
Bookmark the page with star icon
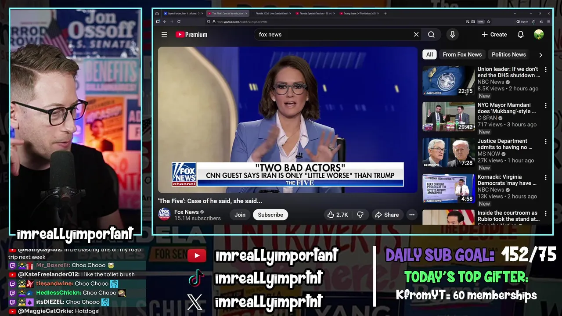[x=489, y=22]
